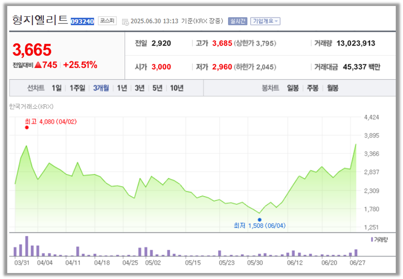403x279 pixels.
Task: Click the 전일 value 2,920
Action: [161, 43]
